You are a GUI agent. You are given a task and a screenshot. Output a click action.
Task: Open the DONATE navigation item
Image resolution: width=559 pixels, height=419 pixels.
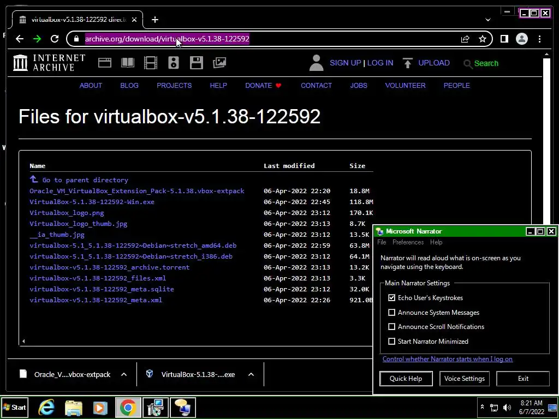pos(263,86)
